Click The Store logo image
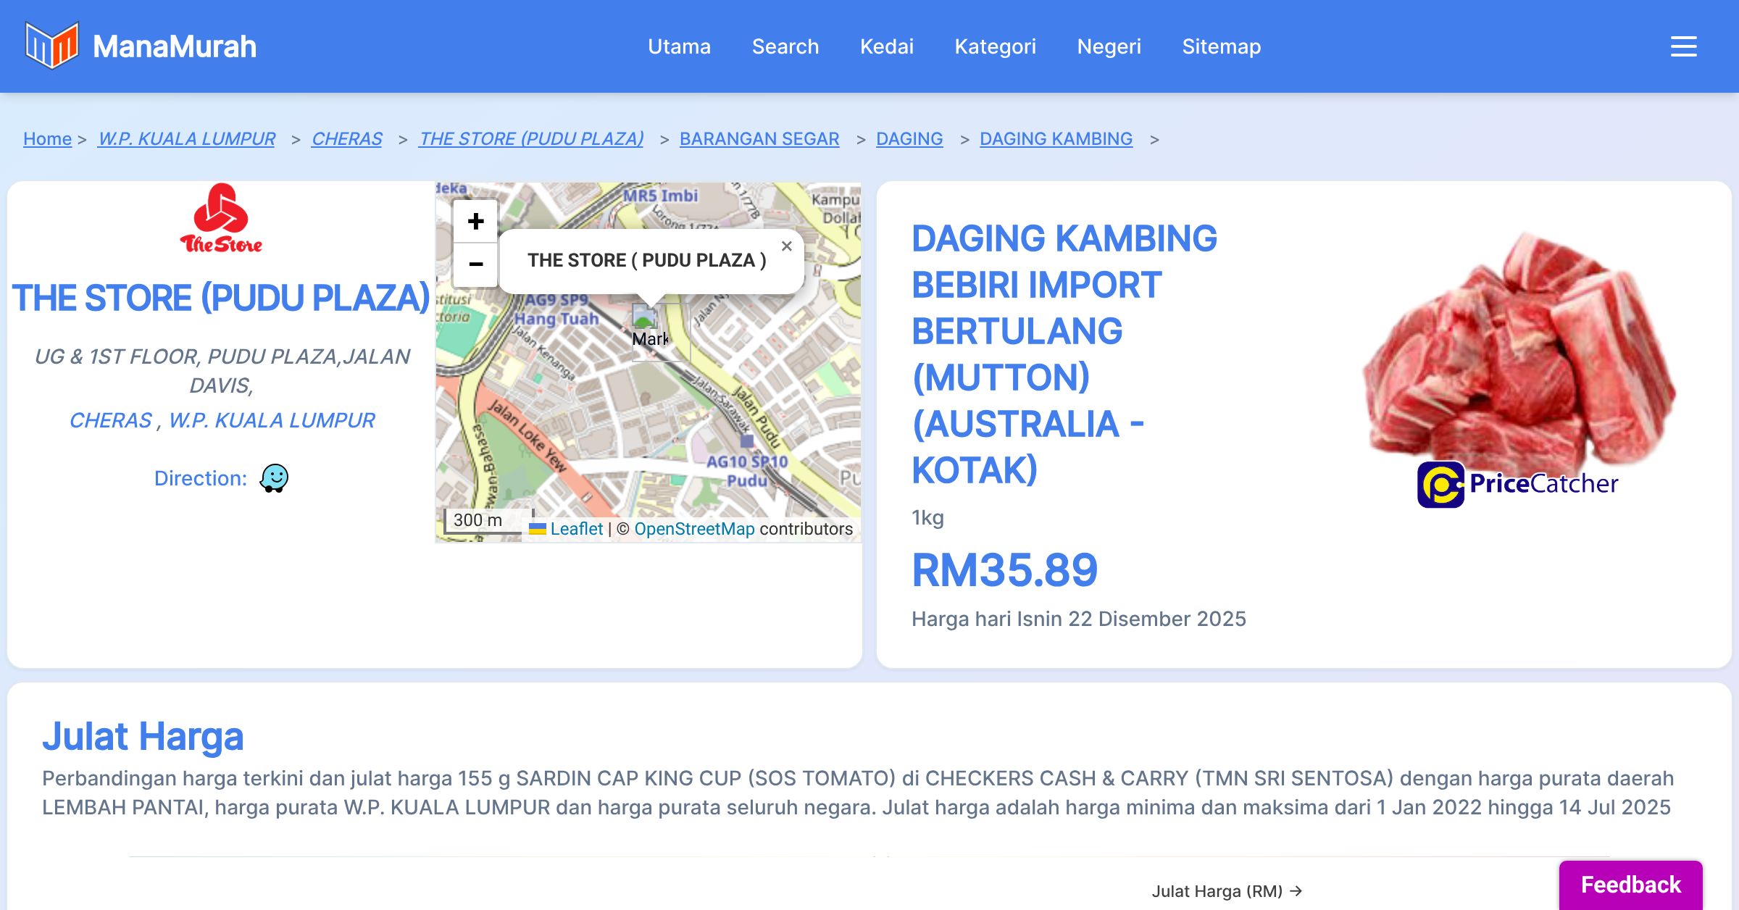The height and width of the screenshot is (910, 1739). click(221, 218)
